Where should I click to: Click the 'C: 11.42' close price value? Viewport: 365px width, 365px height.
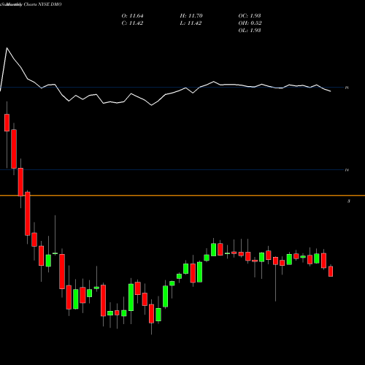tap(132, 23)
